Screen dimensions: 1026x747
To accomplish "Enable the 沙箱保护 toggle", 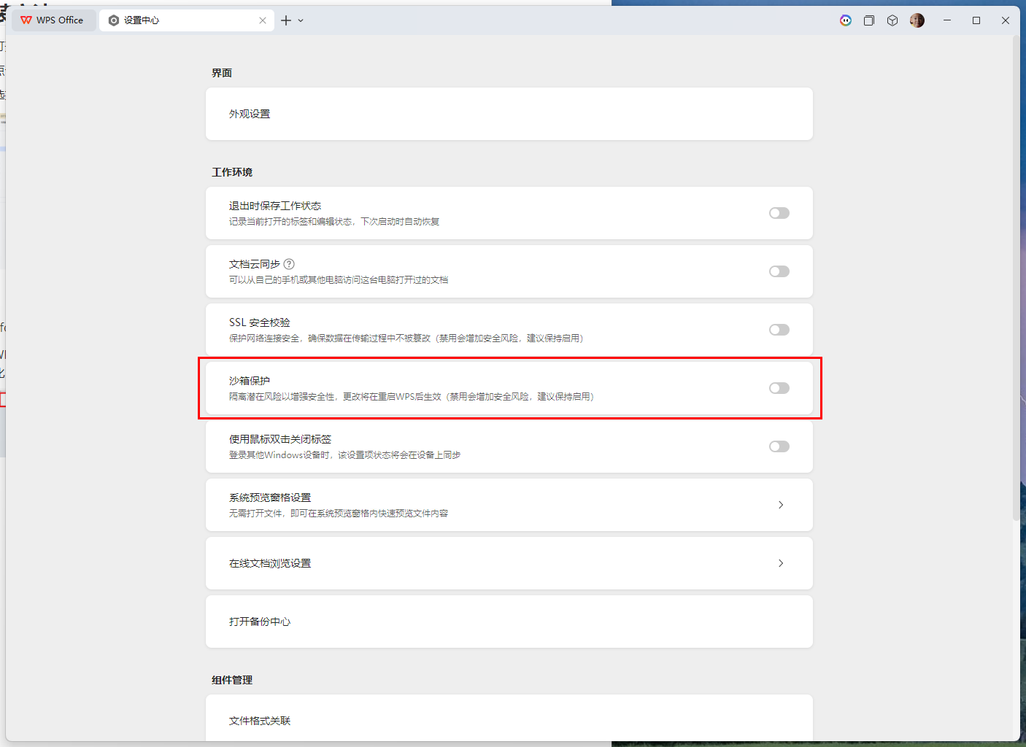I will coord(779,388).
